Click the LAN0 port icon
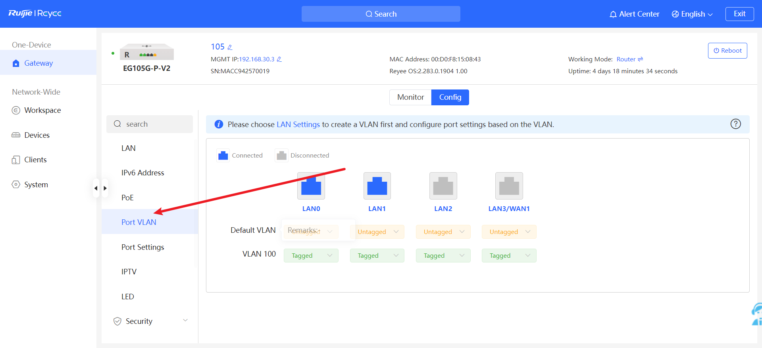This screenshot has height=348, width=762. (311, 186)
